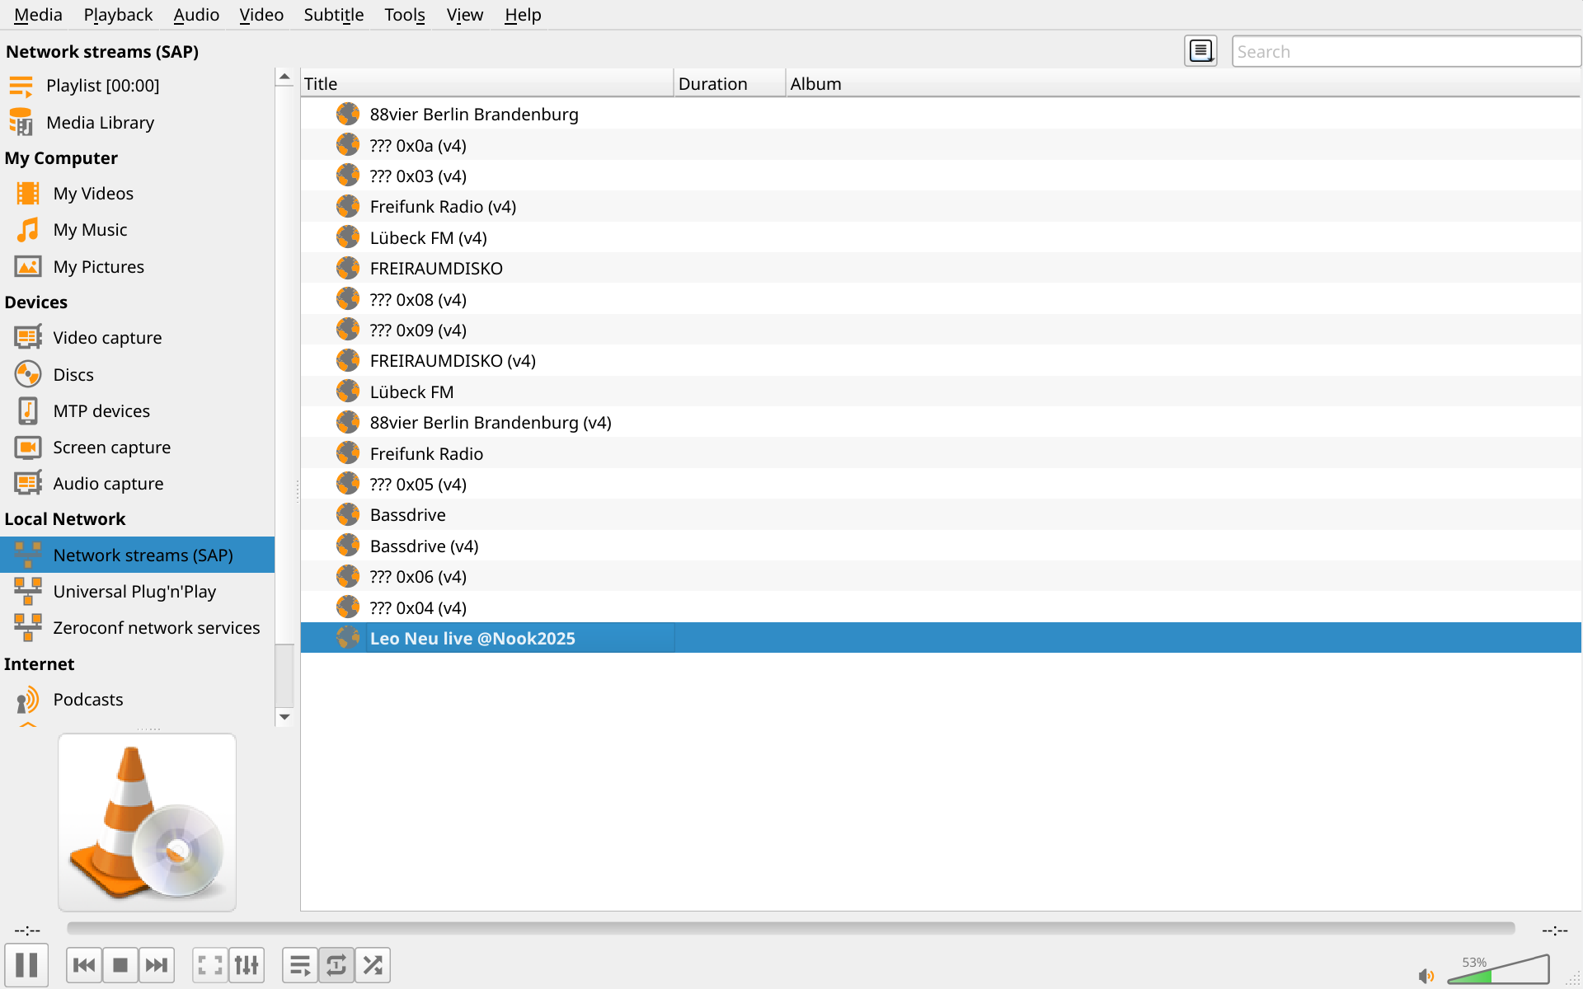The image size is (1583, 989).
Task: Toggle loop repeat mode
Action: (336, 965)
